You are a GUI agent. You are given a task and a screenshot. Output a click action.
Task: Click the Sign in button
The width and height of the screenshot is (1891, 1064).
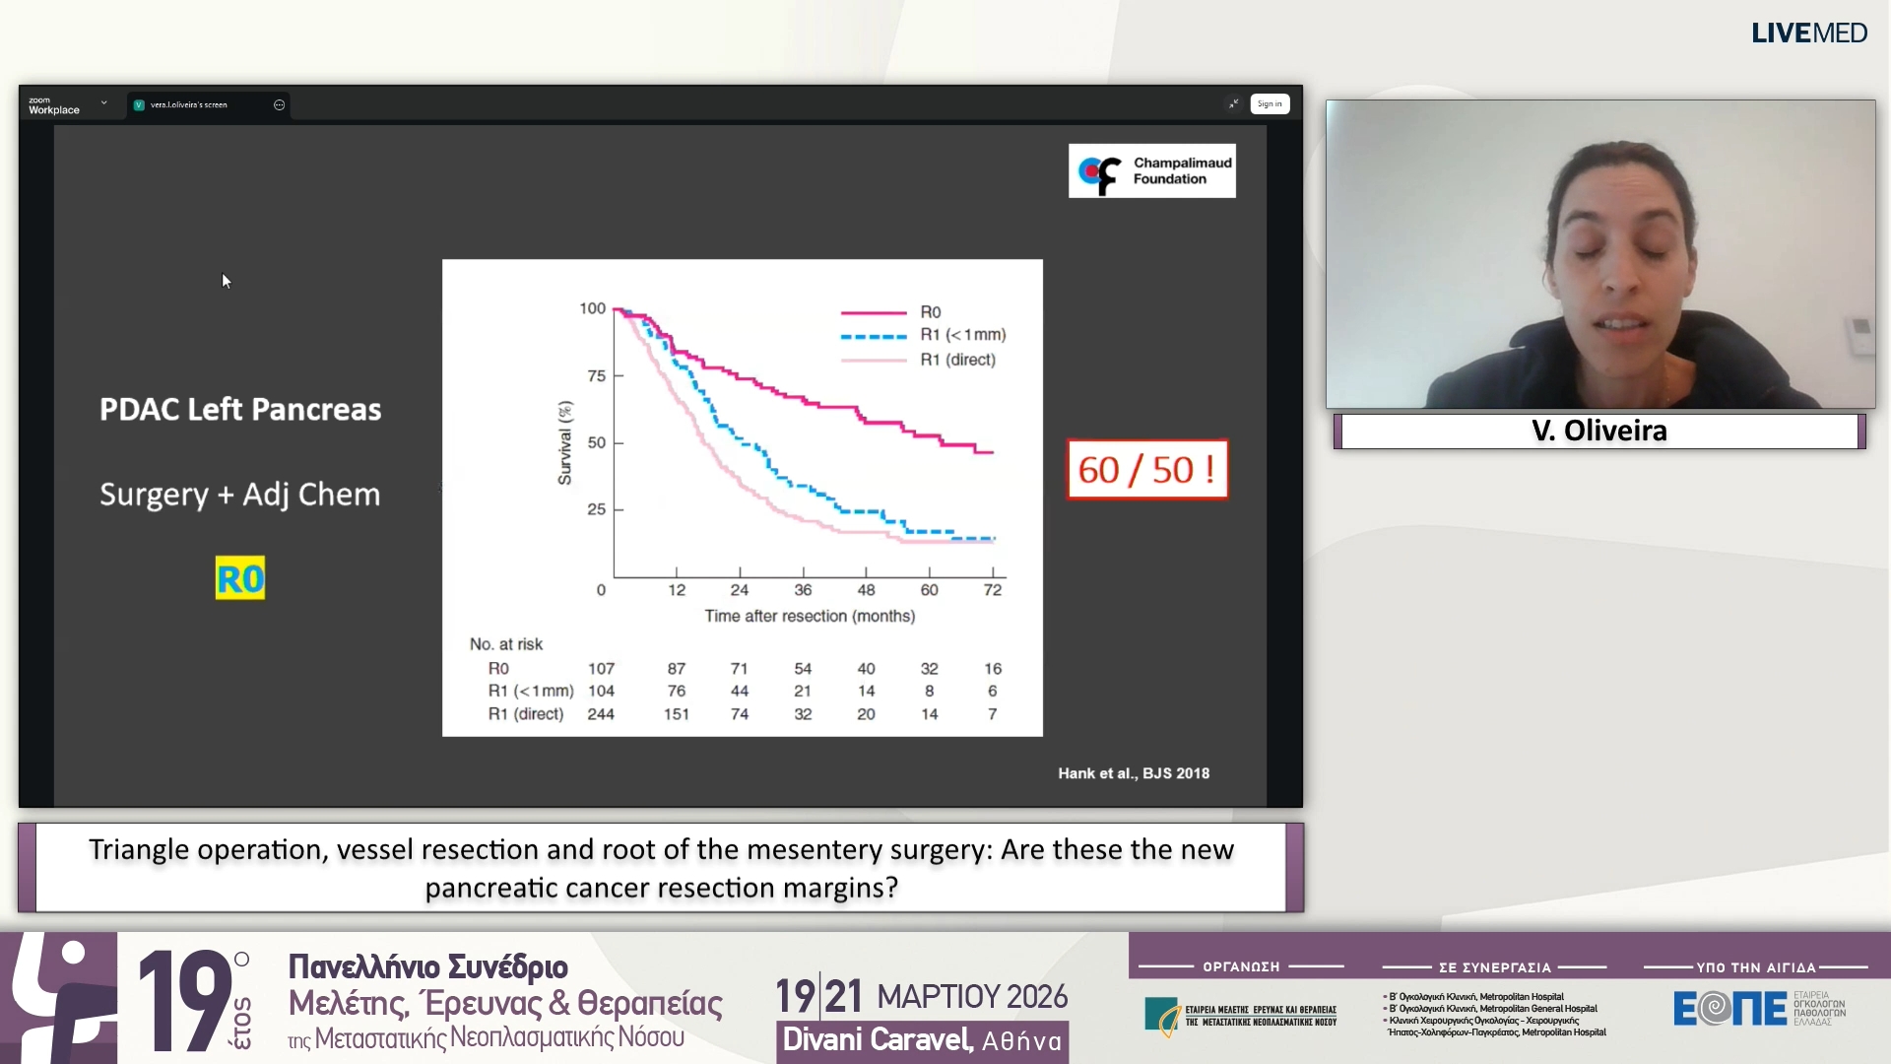tap(1270, 103)
